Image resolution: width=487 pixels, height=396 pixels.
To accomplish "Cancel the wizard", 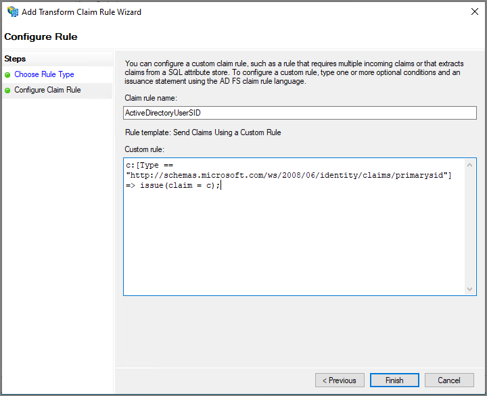I will pyautogui.click(x=449, y=380).
